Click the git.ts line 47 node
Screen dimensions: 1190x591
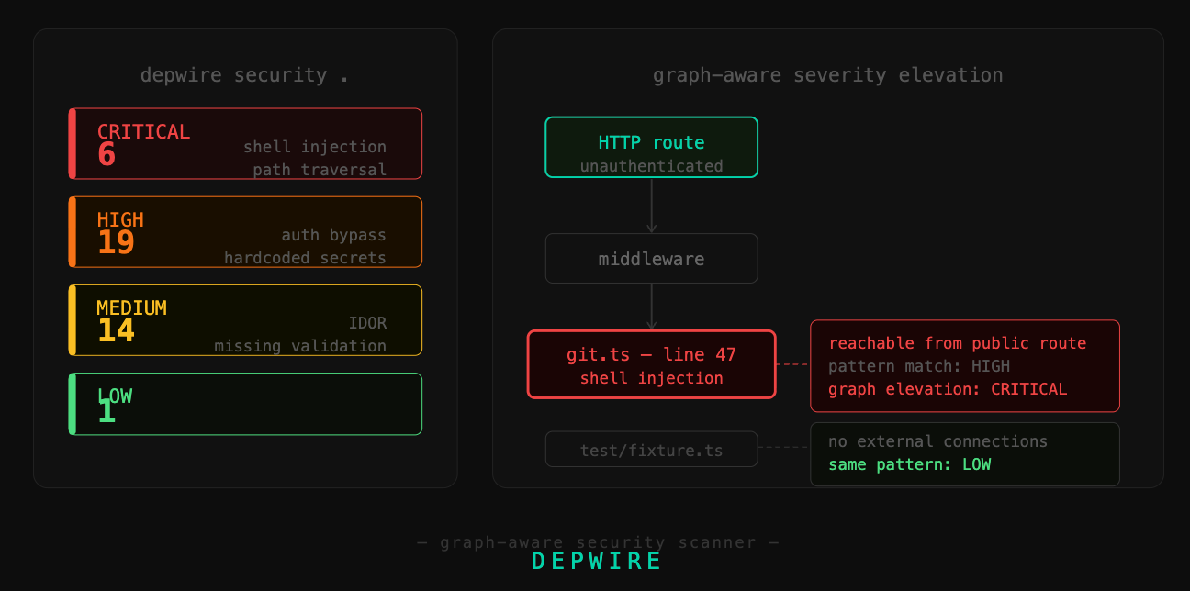651,364
